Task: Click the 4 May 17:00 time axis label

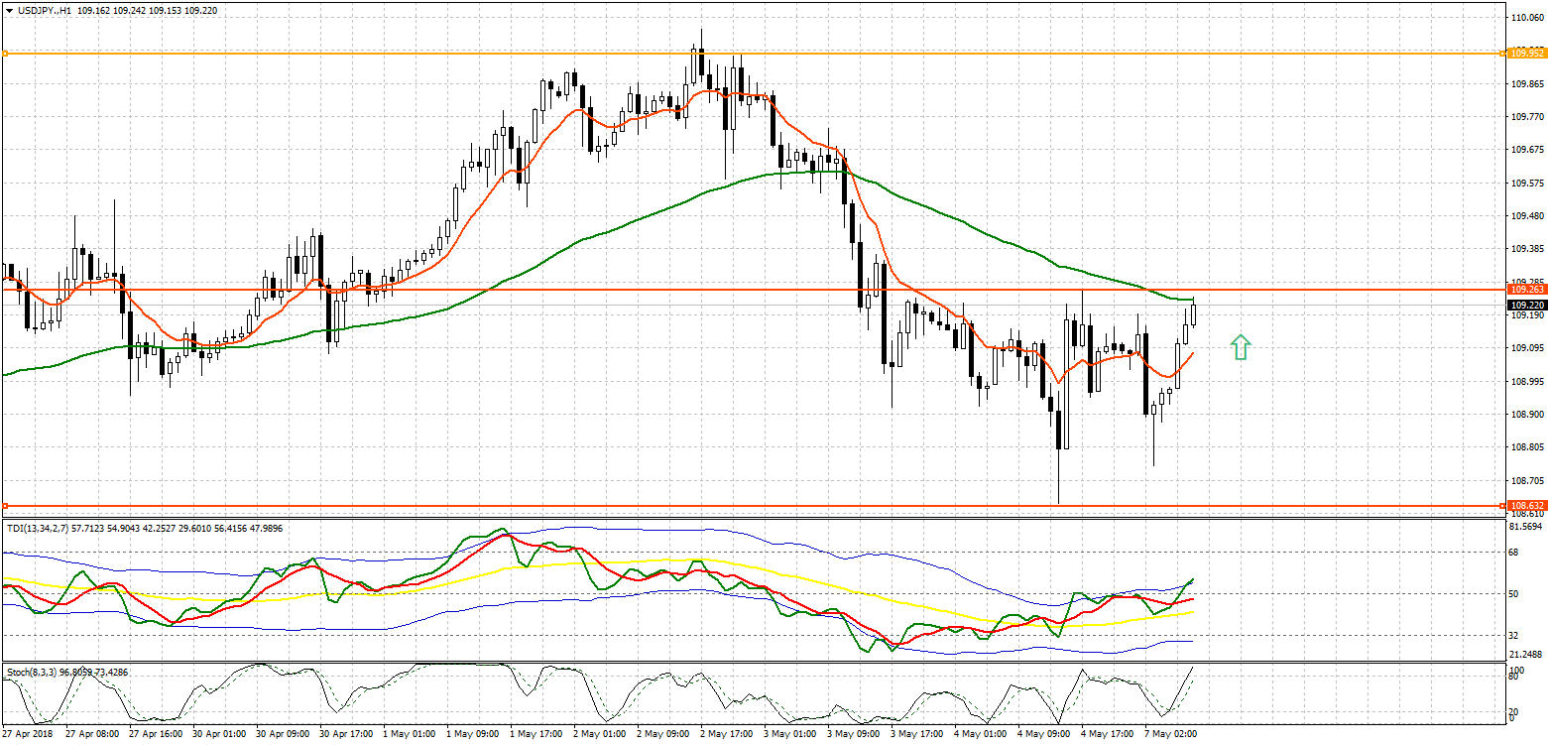Action: (x=1108, y=734)
